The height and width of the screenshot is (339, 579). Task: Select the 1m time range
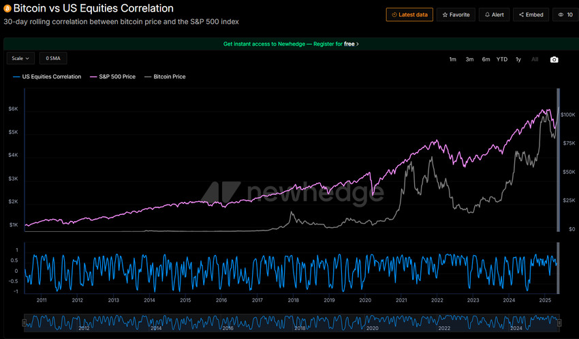pos(452,59)
